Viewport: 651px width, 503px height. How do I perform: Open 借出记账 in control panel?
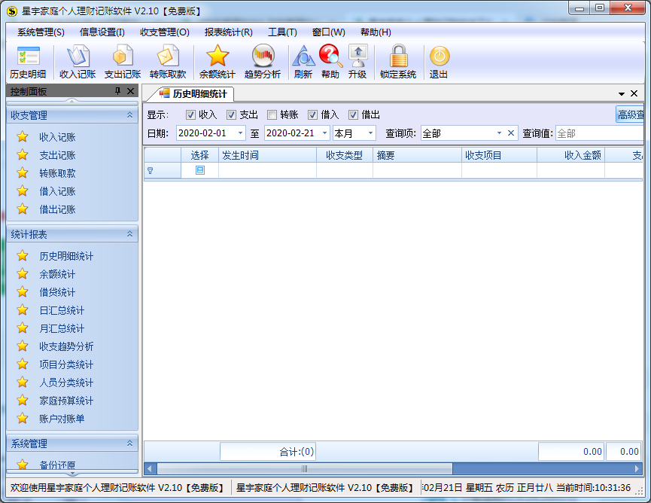[x=57, y=209]
